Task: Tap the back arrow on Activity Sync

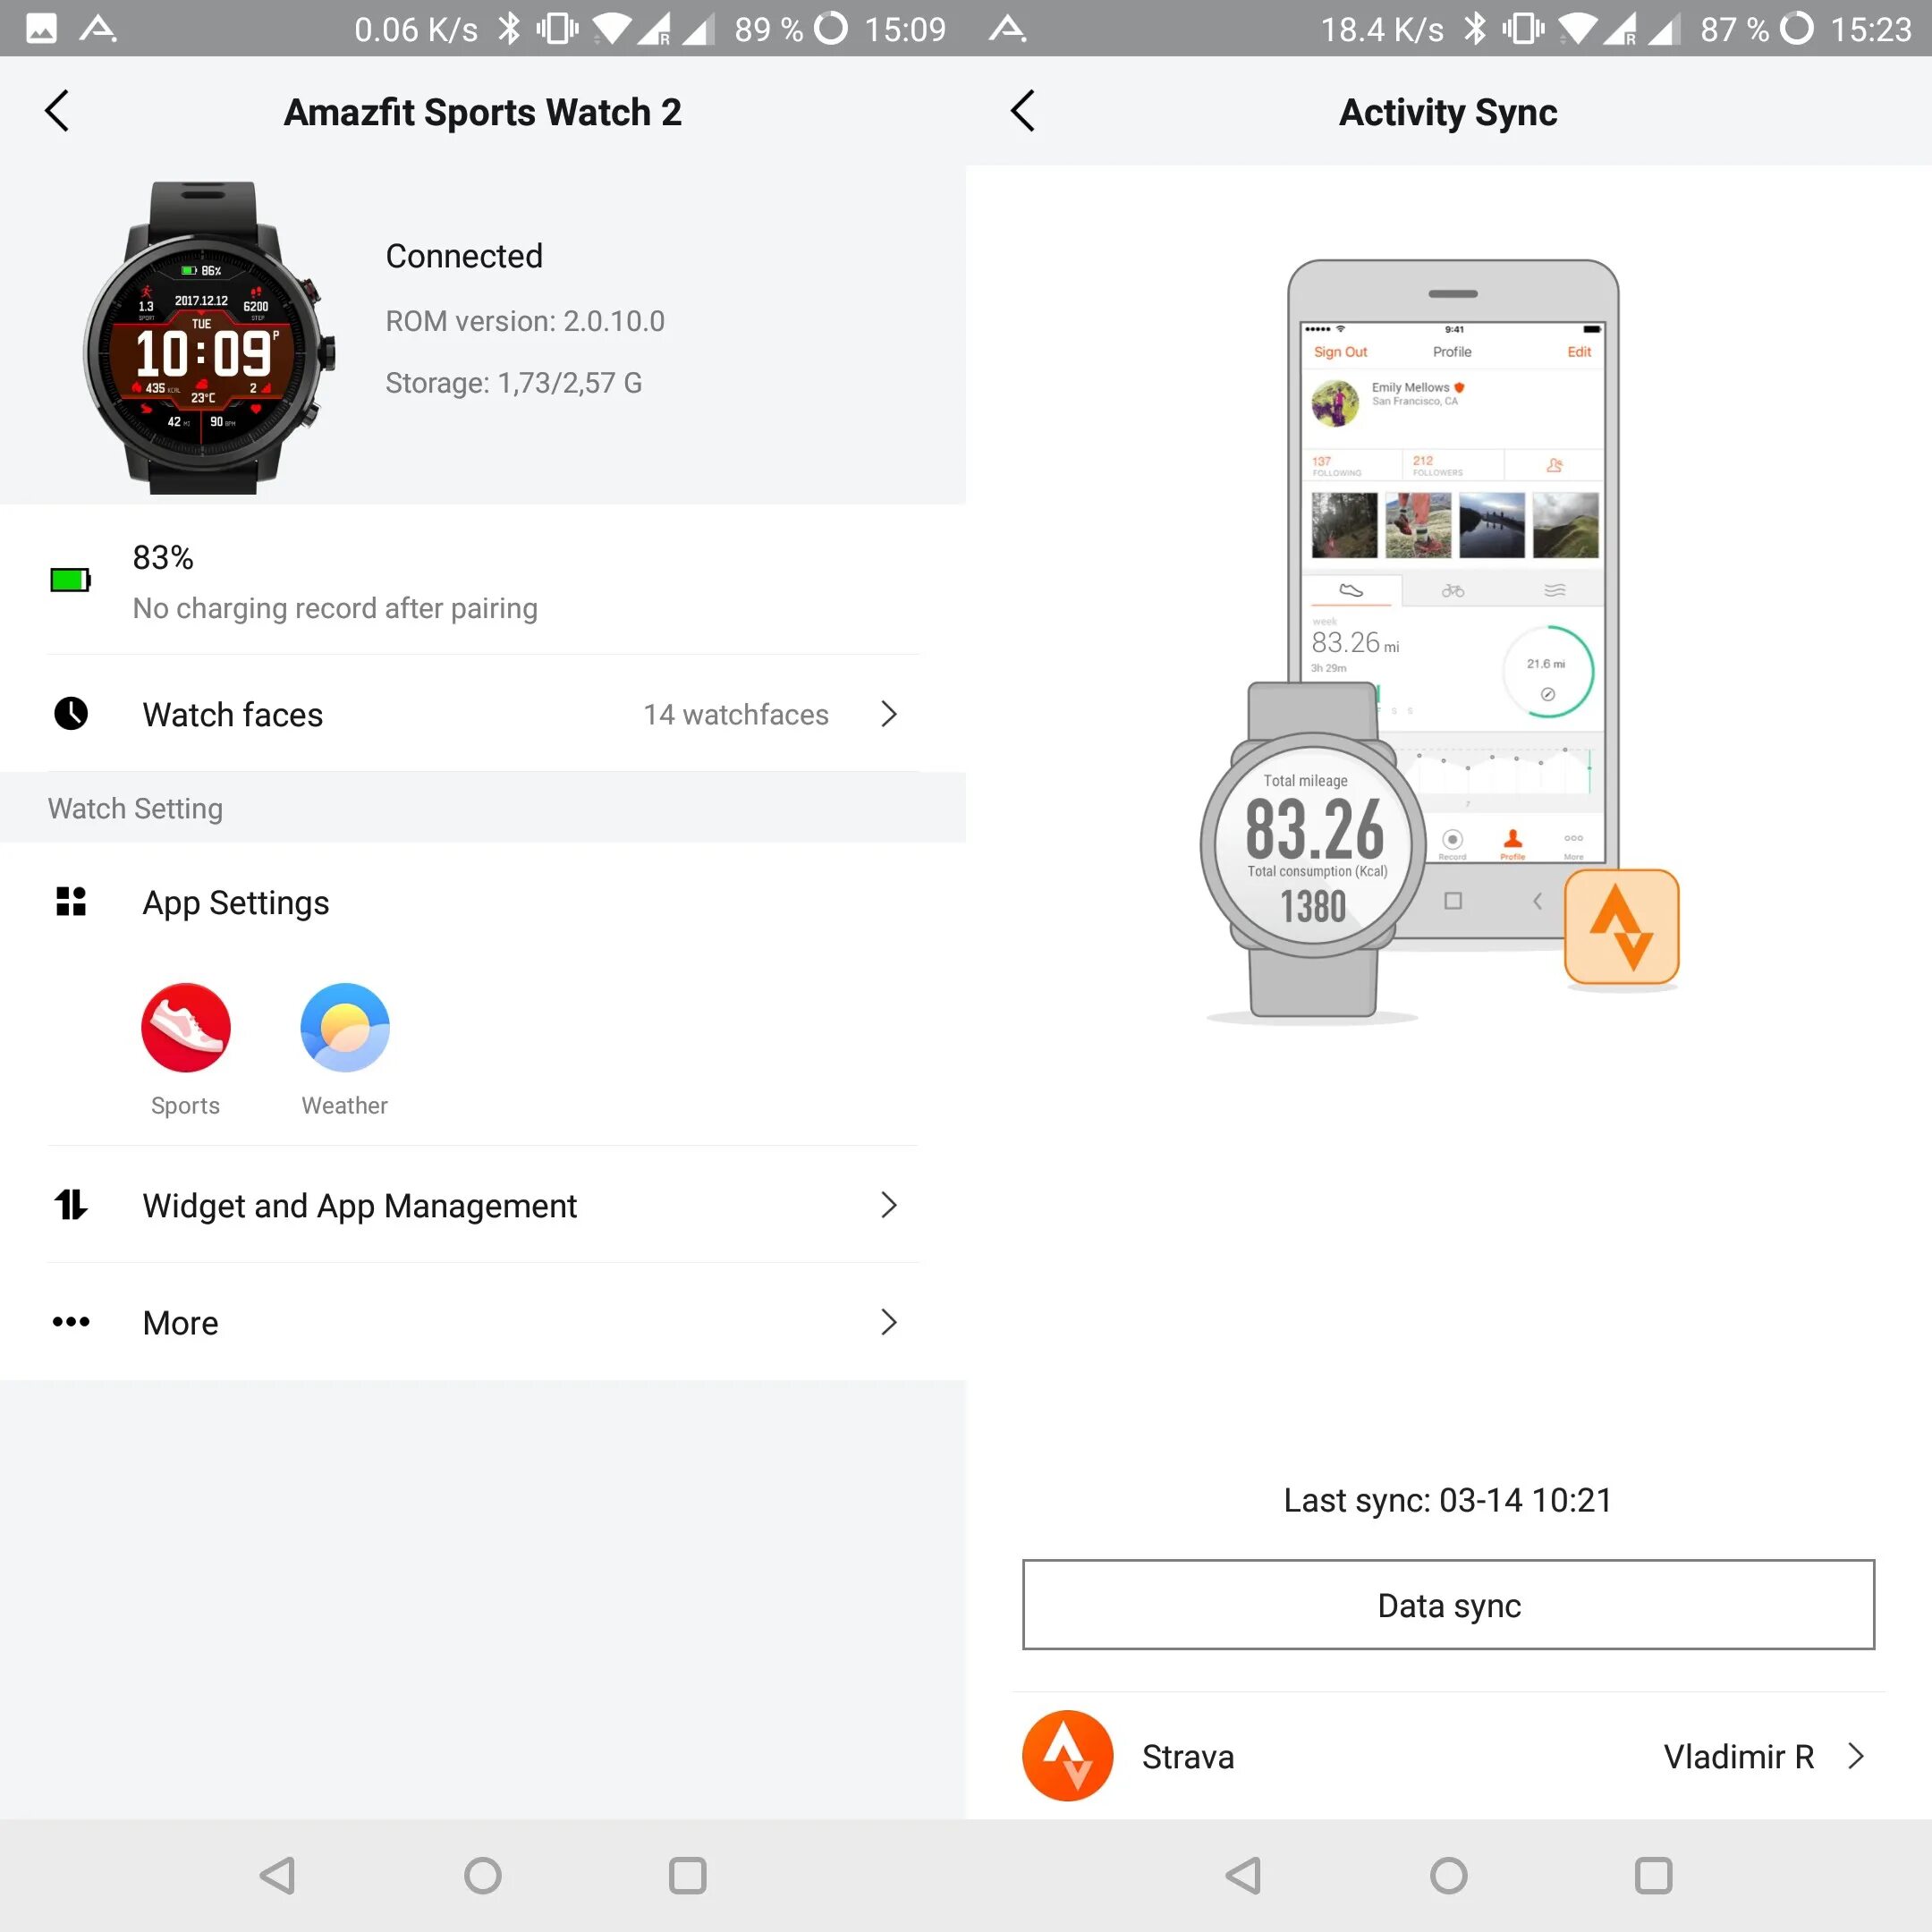Action: click(1026, 112)
